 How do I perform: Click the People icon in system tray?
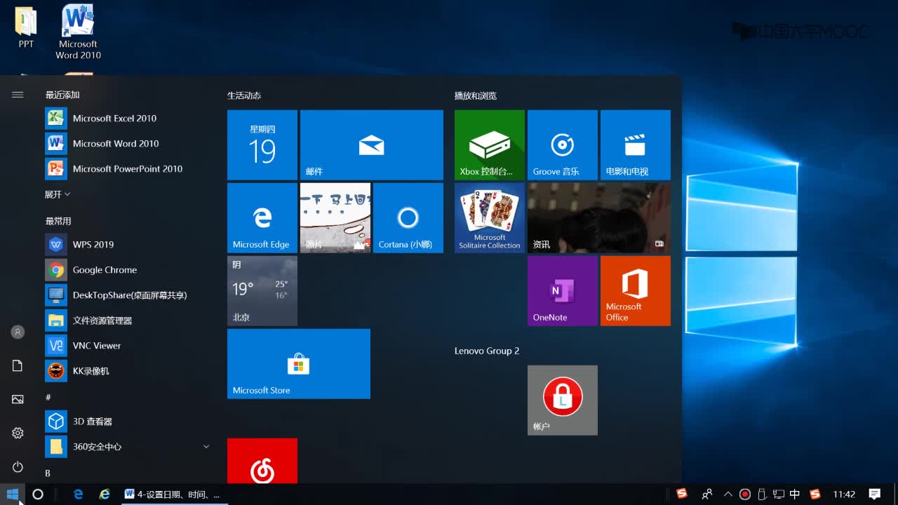707,494
